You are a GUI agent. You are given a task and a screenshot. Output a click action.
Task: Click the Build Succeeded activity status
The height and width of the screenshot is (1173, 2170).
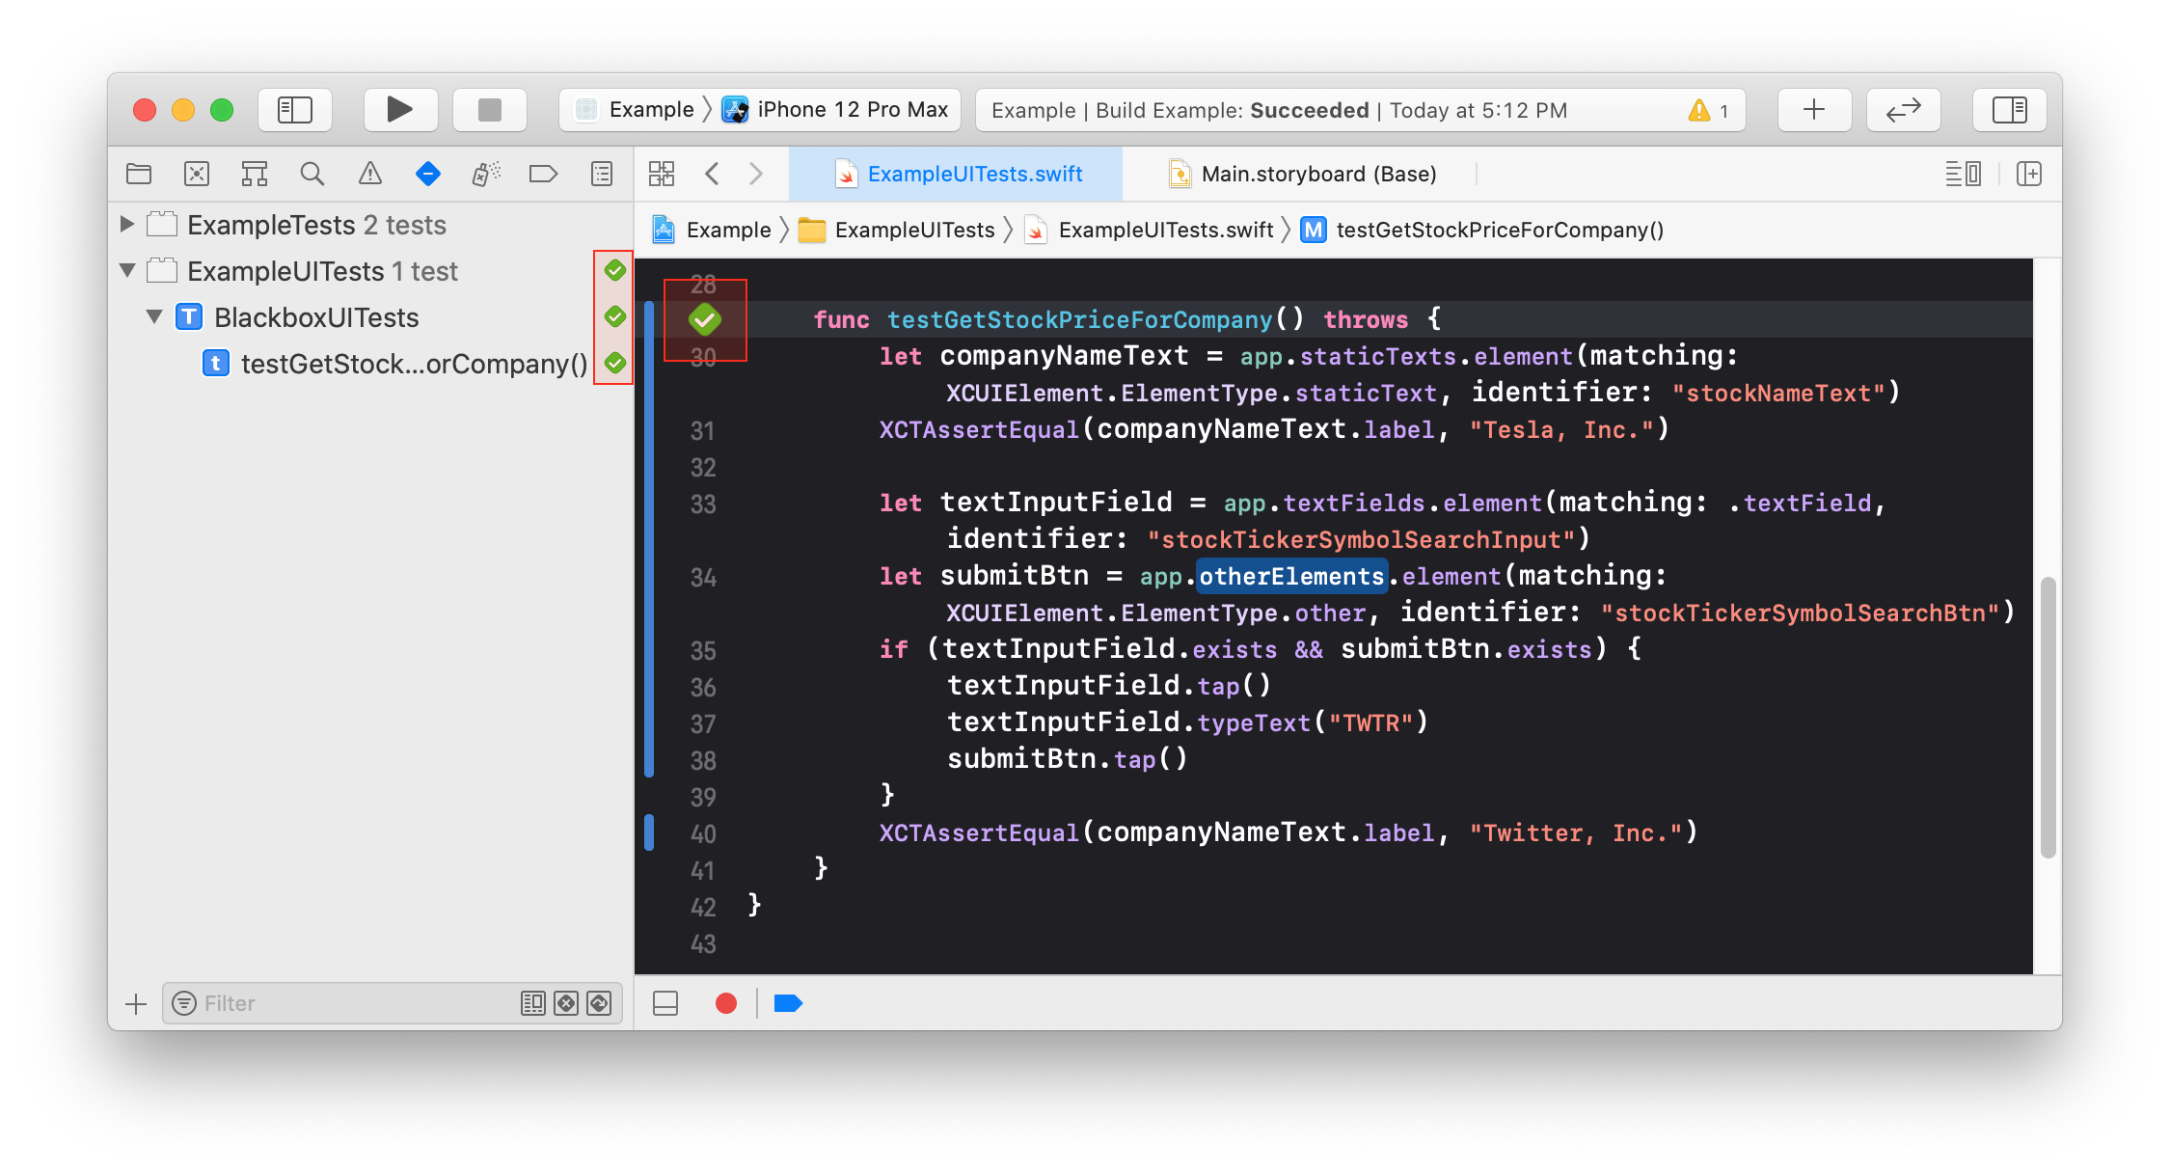point(1279,110)
